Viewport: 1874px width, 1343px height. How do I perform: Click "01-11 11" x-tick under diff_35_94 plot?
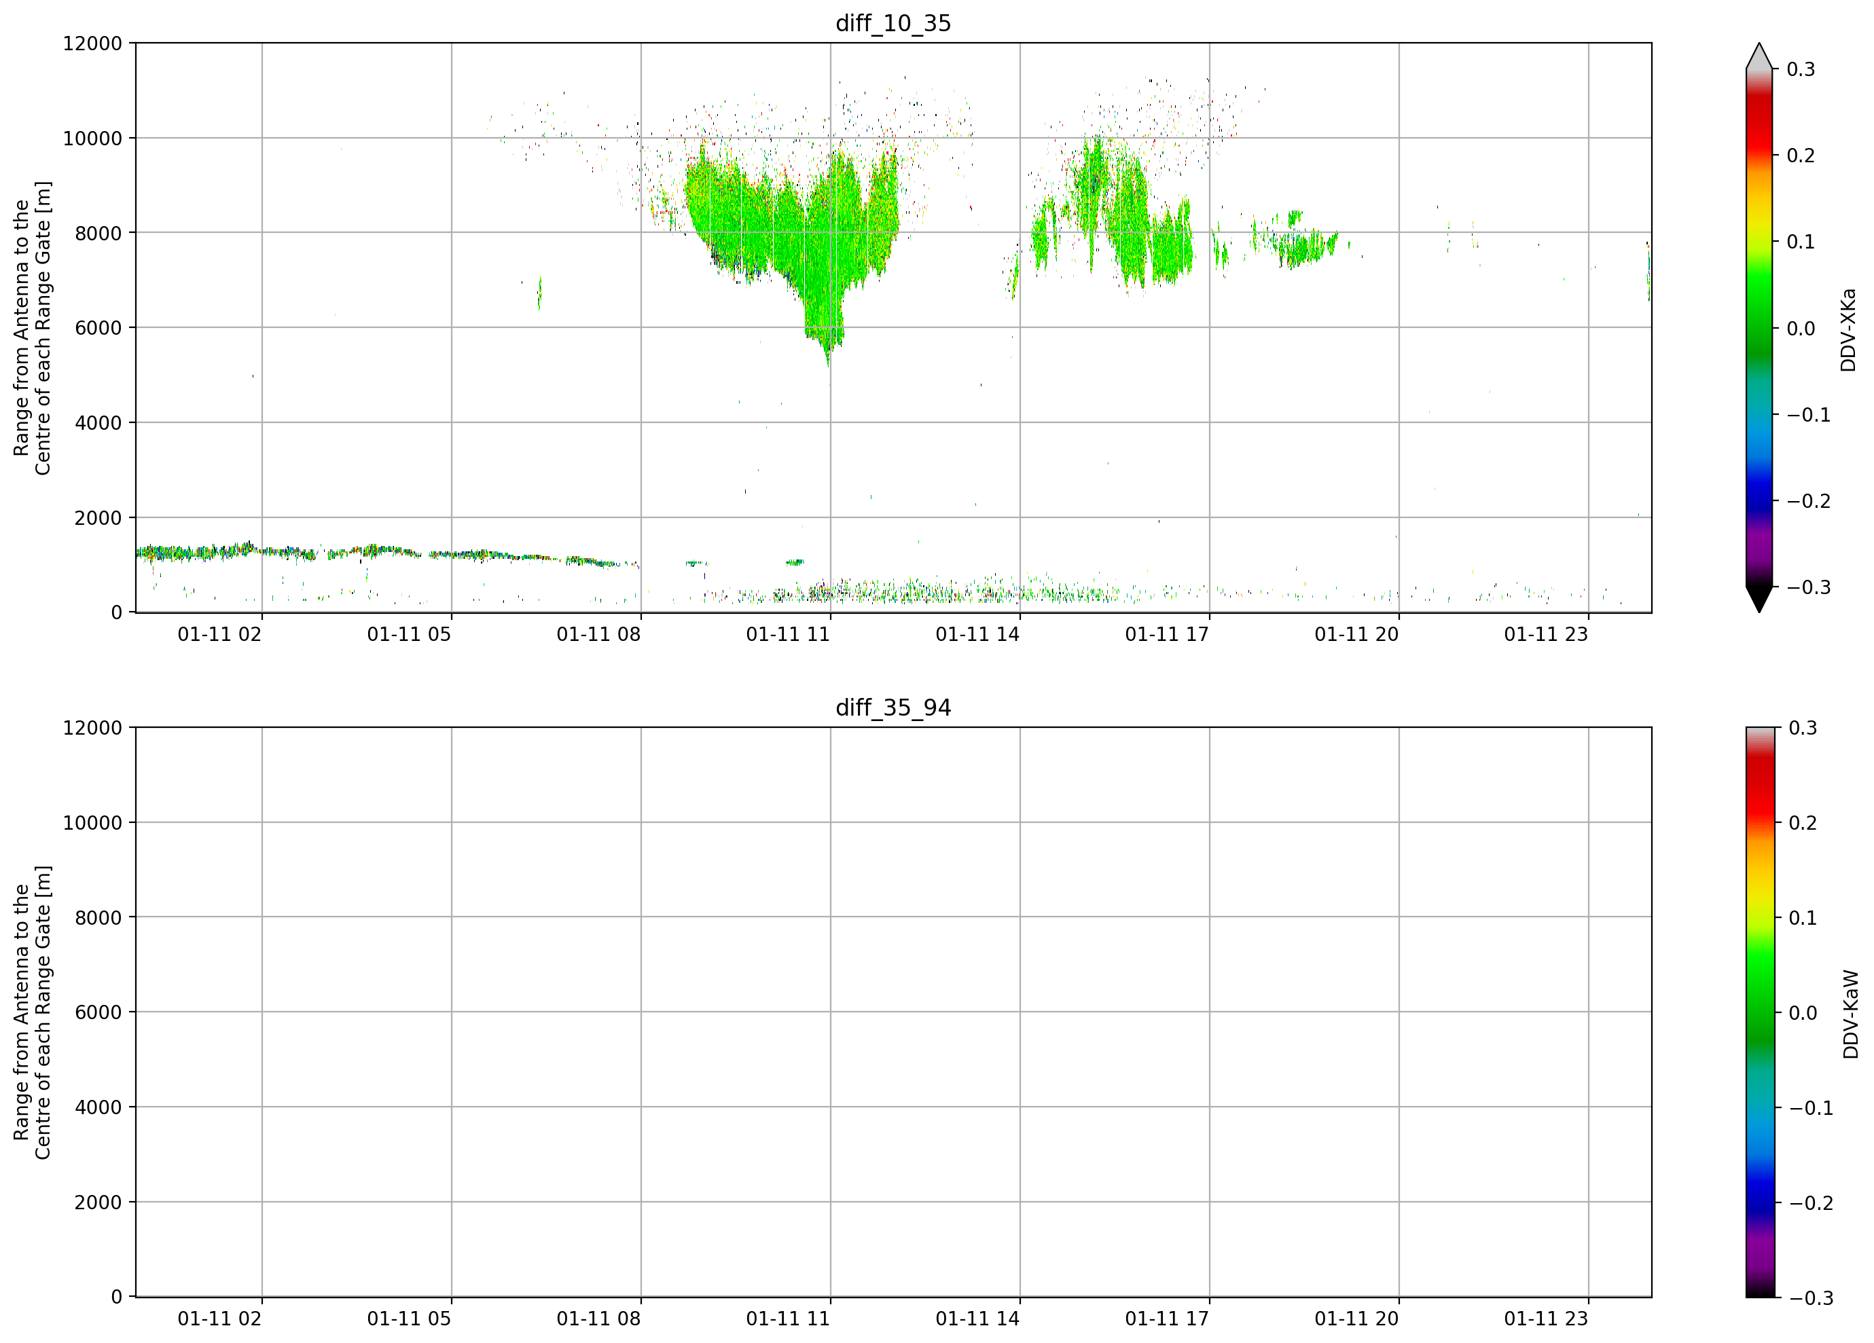tap(789, 1319)
